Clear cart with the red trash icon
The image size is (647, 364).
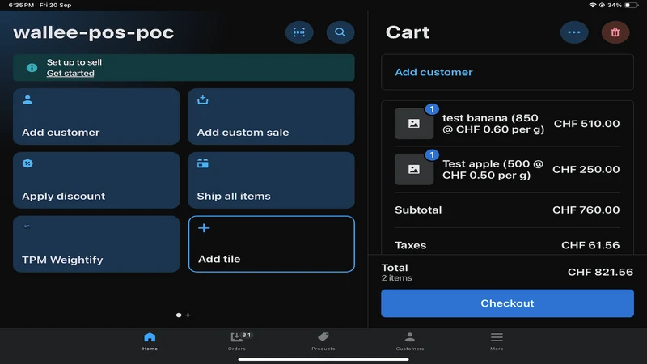click(x=615, y=32)
